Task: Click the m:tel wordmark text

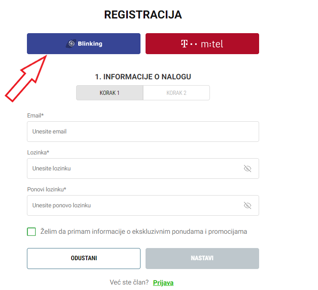Action: [x=212, y=44]
